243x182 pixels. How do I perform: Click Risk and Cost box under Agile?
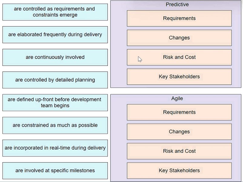pos(179,151)
